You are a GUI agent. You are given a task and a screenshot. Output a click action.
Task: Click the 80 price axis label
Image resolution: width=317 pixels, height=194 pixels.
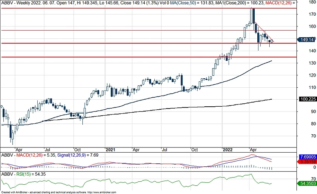(x=314, y=124)
